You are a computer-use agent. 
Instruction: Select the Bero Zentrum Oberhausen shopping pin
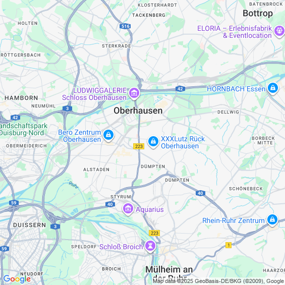[108, 135]
